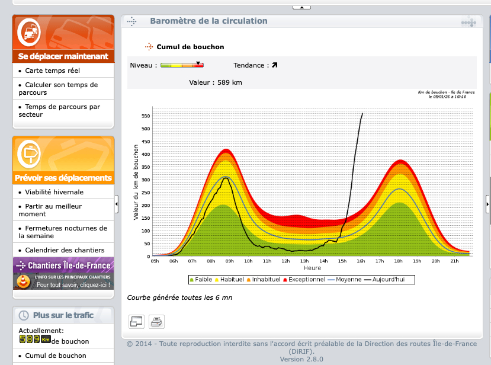The width and height of the screenshot is (491, 365).
Task: Click the clock icon beside Plus sur le trafic
Action: pyautogui.click(x=24, y=316)
